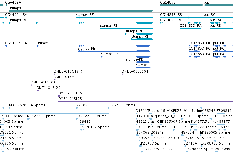Click the put-RB transcript label
This screenshot has width=233, height=153.
click(x=215, y=26)
